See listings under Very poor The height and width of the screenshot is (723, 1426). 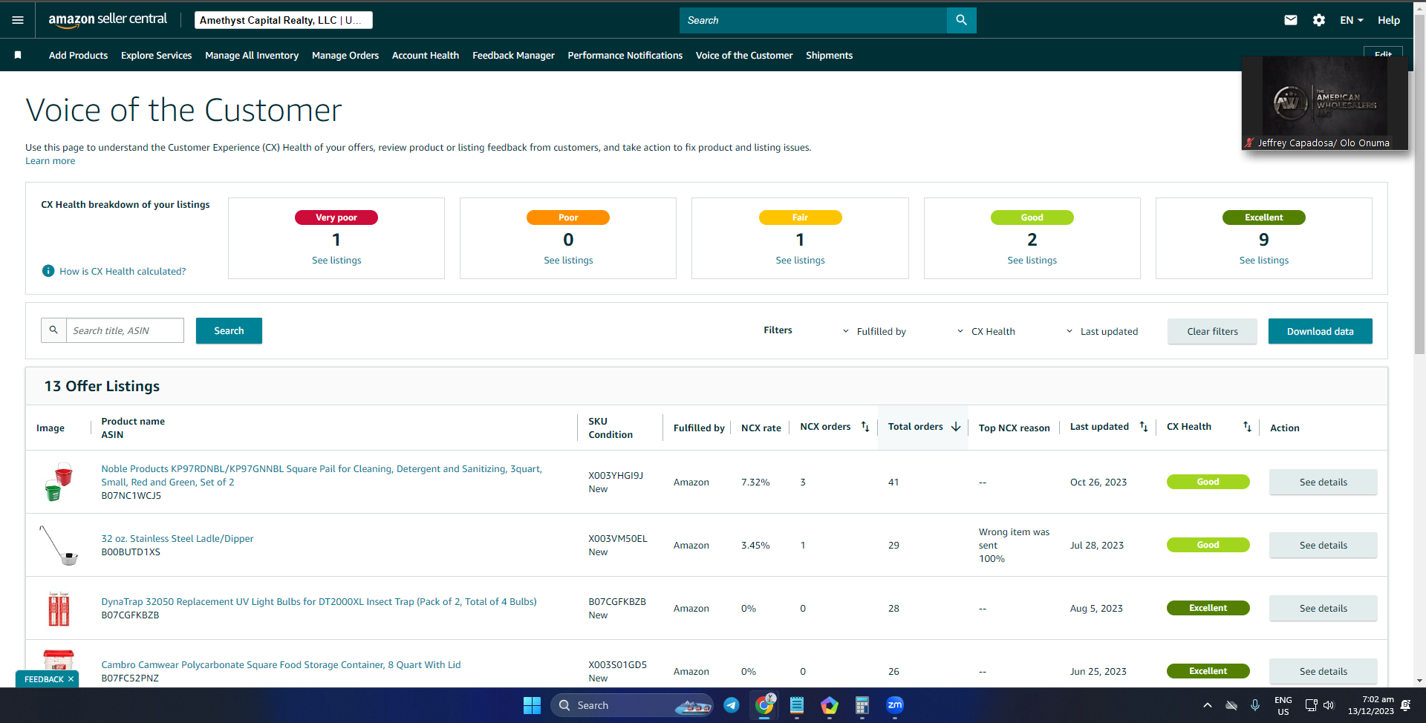coord(336,261)
